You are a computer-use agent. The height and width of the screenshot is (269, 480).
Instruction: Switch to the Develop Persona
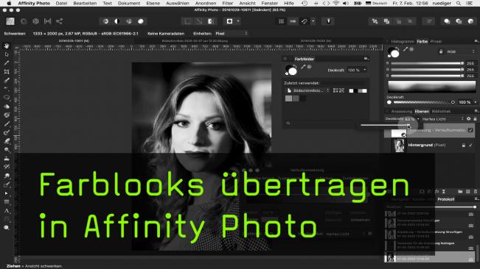point(35,21)
